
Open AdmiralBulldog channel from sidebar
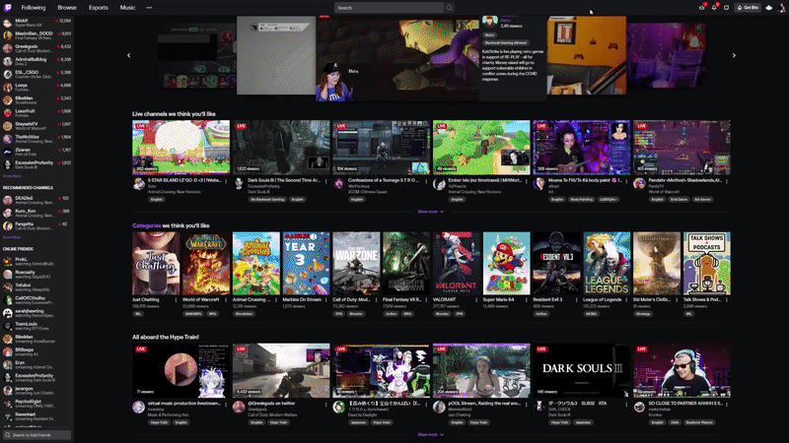click(x=36, y=61)
